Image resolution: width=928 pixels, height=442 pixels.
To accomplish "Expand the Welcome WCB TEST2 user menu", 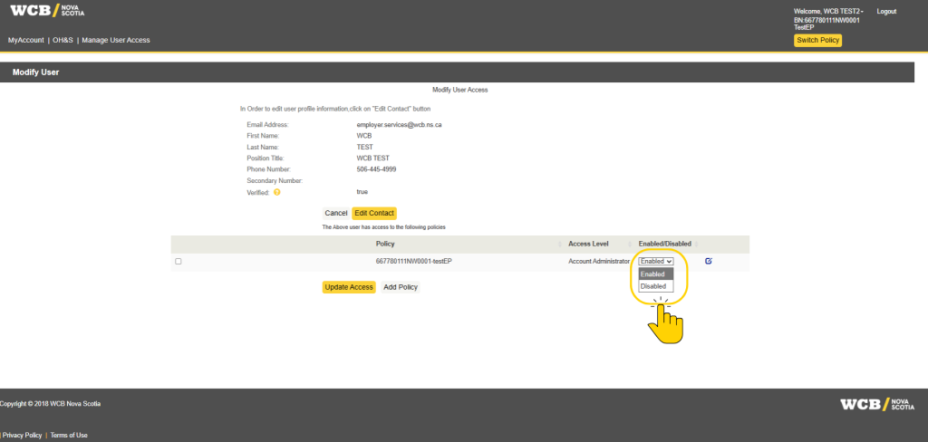I will [828, 12].
